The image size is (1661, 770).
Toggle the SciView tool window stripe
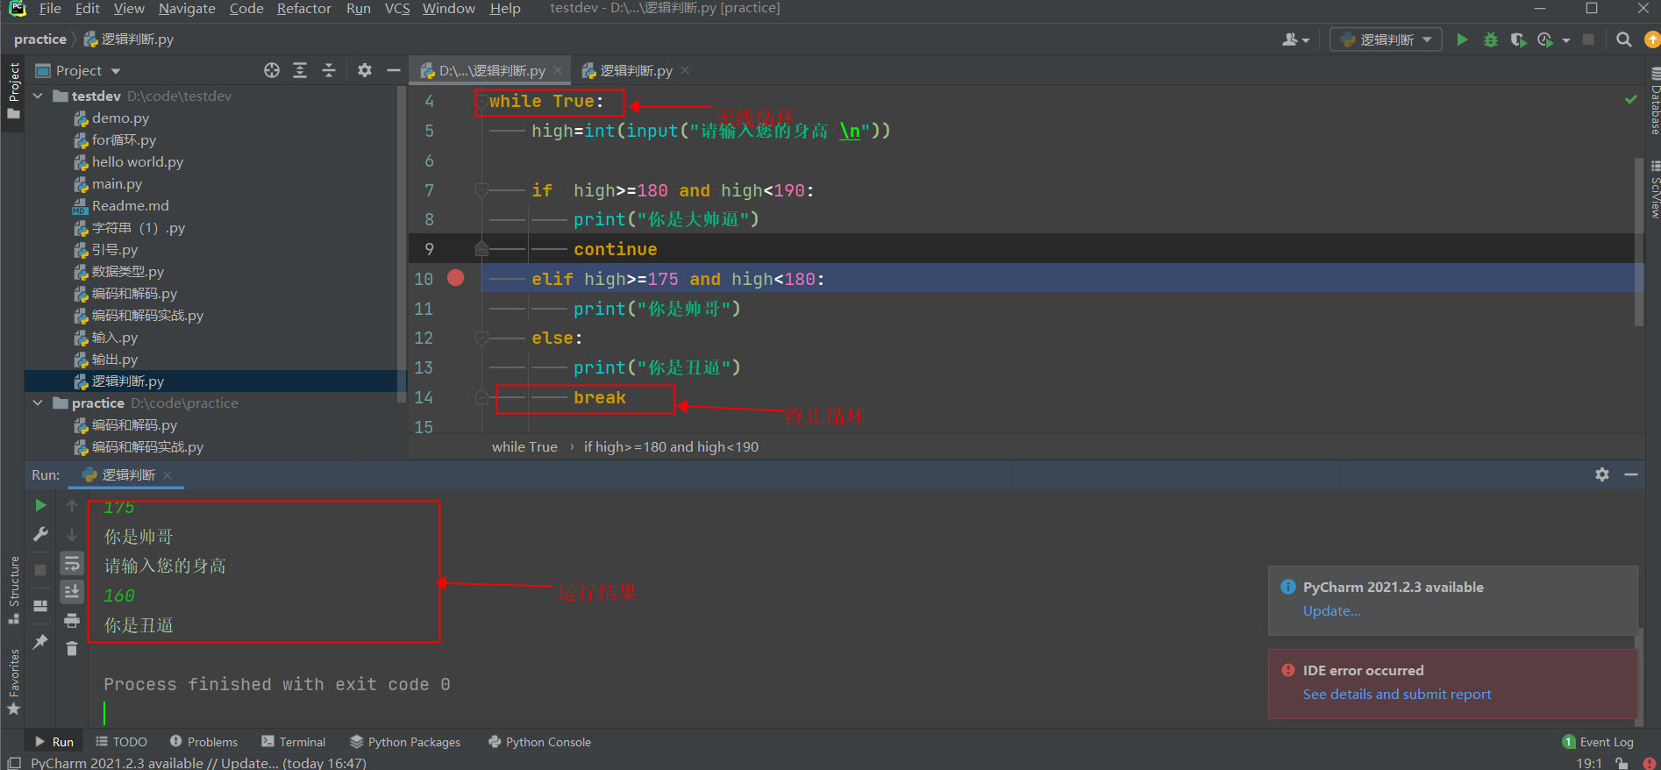pyautogui.click(x=1654, y=189)
